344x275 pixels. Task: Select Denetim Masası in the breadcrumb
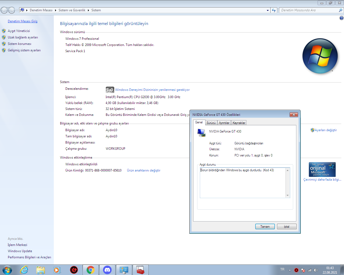coord(41,10)
